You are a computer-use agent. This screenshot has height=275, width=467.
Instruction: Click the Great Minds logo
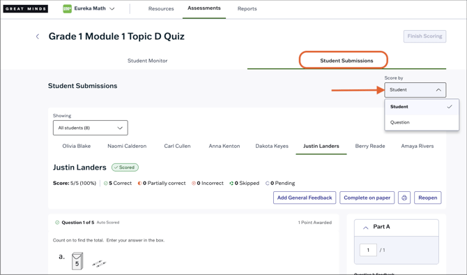[x=26, y=8]
